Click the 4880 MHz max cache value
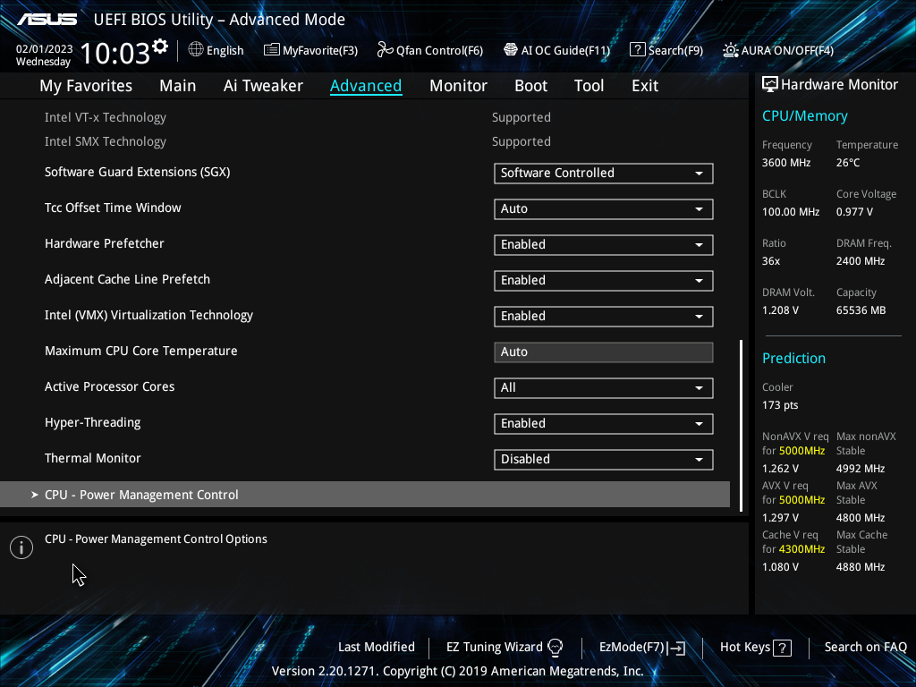Screen dimensions: 916x687 [x=861, y=566]
